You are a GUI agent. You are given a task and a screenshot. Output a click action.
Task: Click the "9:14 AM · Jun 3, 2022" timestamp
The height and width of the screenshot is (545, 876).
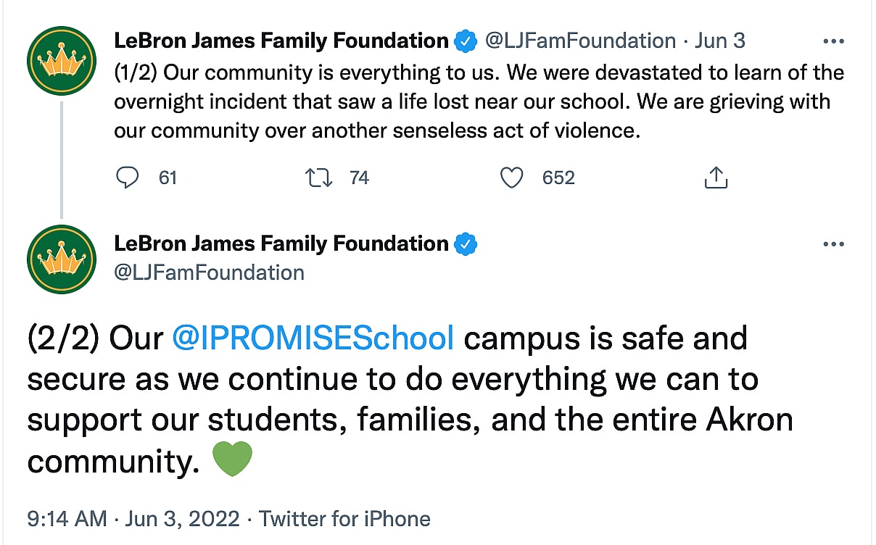click(133, 519)
